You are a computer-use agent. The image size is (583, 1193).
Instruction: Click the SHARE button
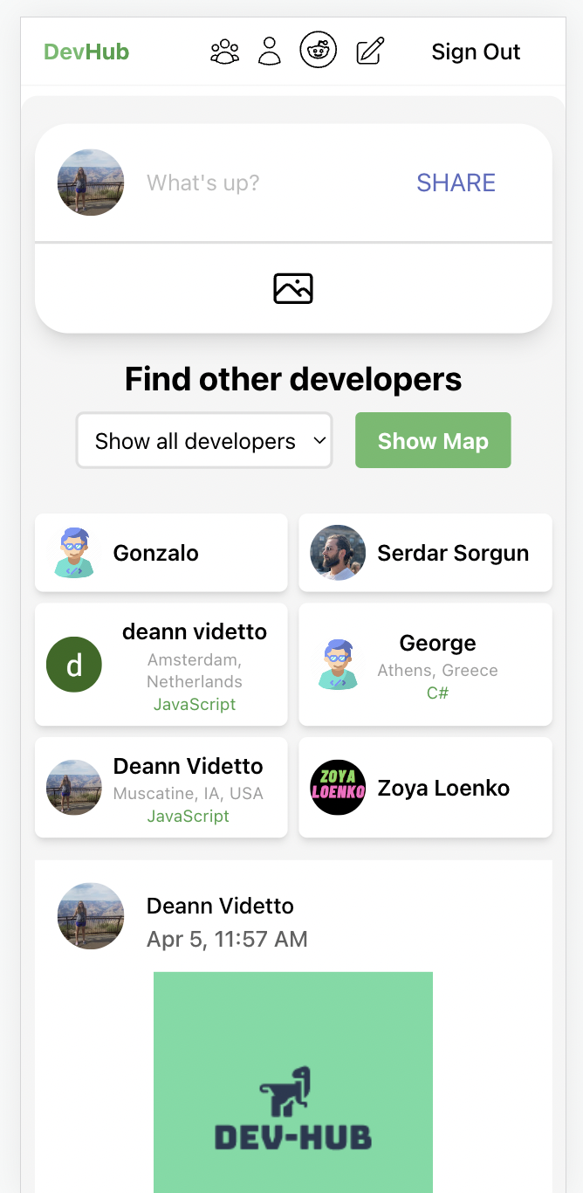tap(456, 183)
